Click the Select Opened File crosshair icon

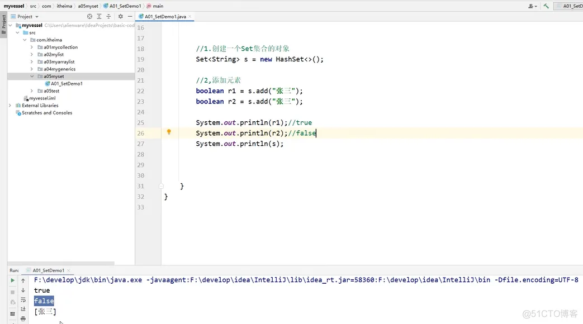point(90,17)
